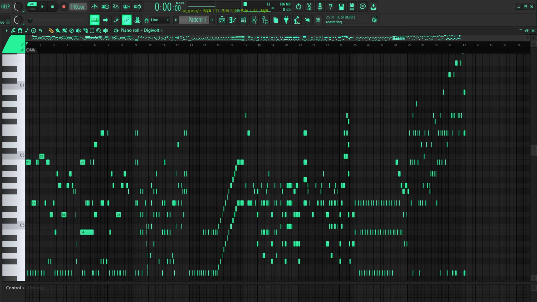Select the Paint brush tool

point(58,30)
